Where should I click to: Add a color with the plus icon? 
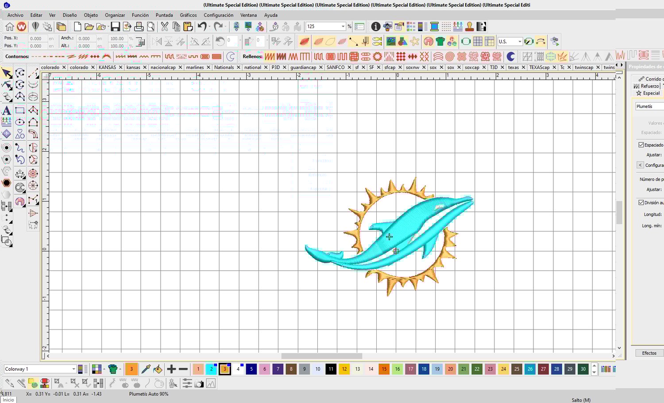pyautogui.click(x=171, y=369)
